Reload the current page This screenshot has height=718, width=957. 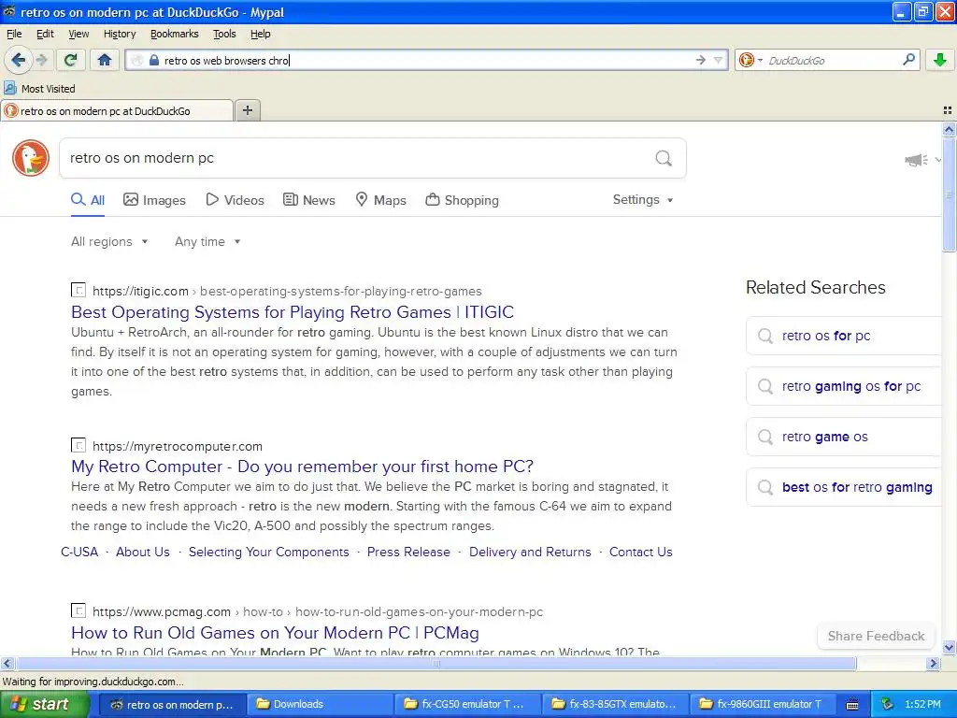click(x=70, y=60)
